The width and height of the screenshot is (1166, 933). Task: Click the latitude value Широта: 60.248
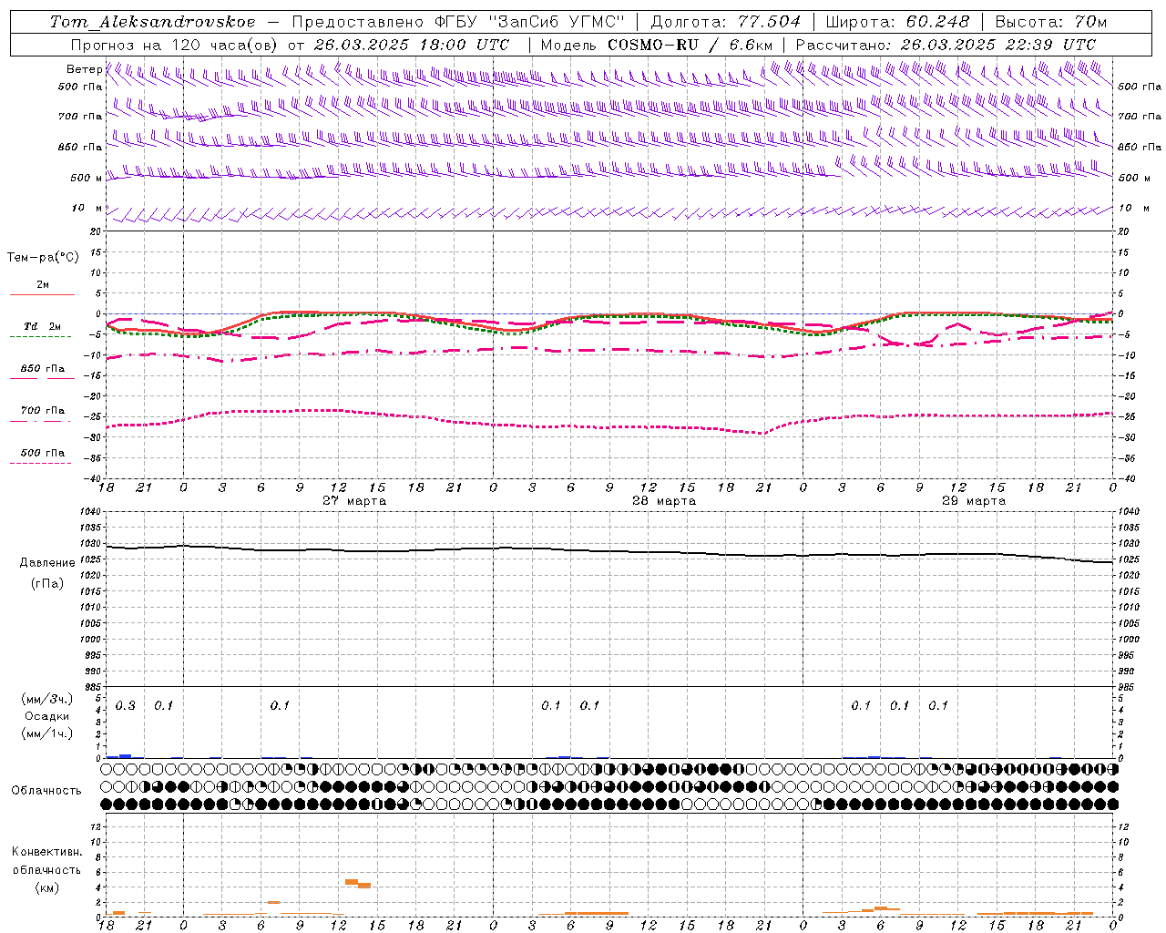pos(898,21)
